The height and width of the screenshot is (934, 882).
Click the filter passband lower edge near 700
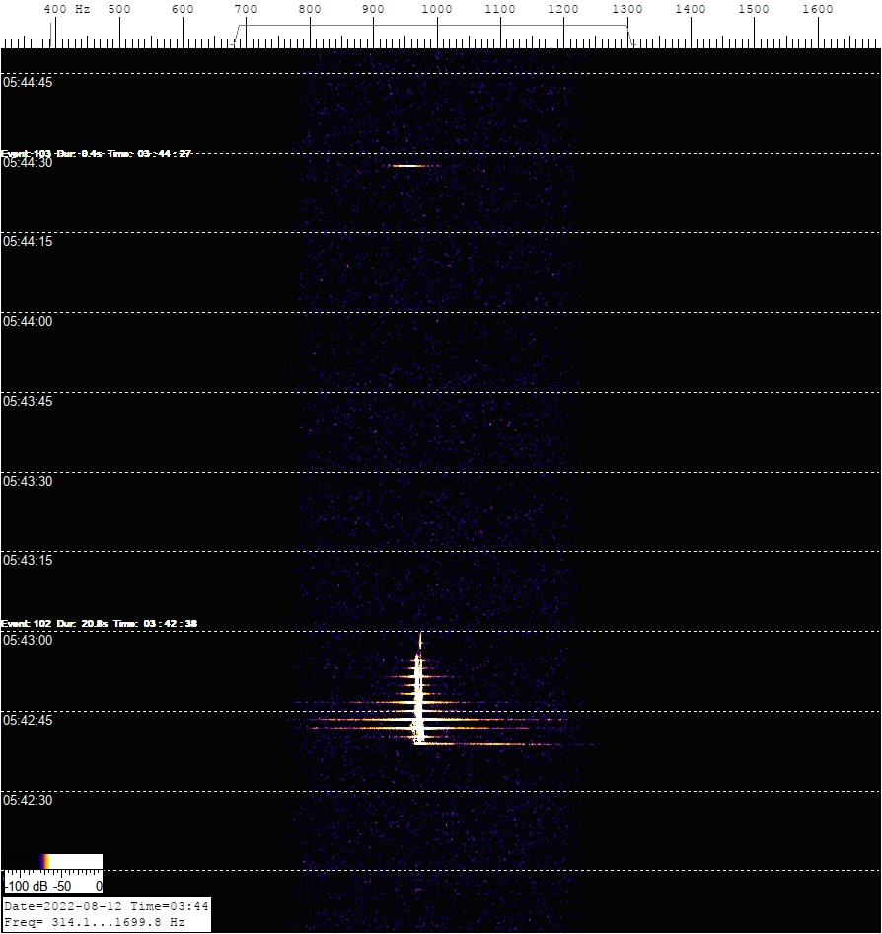(x=237, y=35)
